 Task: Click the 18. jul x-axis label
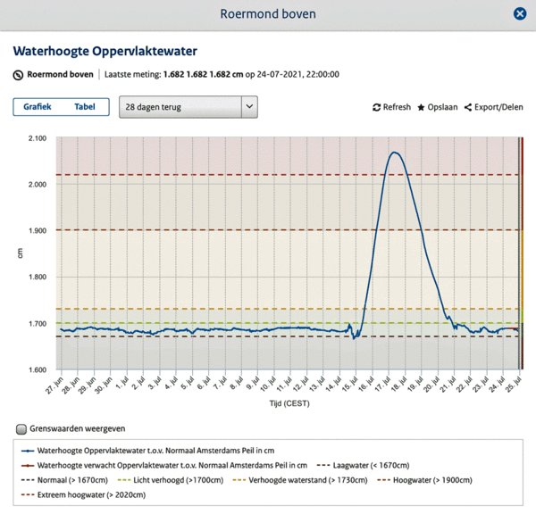click(x=398, y=384)
